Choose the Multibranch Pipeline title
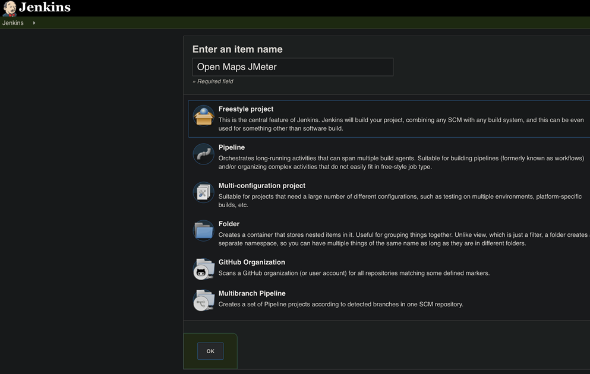The height and width of the screenshot is (374, 590). point(252,294)
